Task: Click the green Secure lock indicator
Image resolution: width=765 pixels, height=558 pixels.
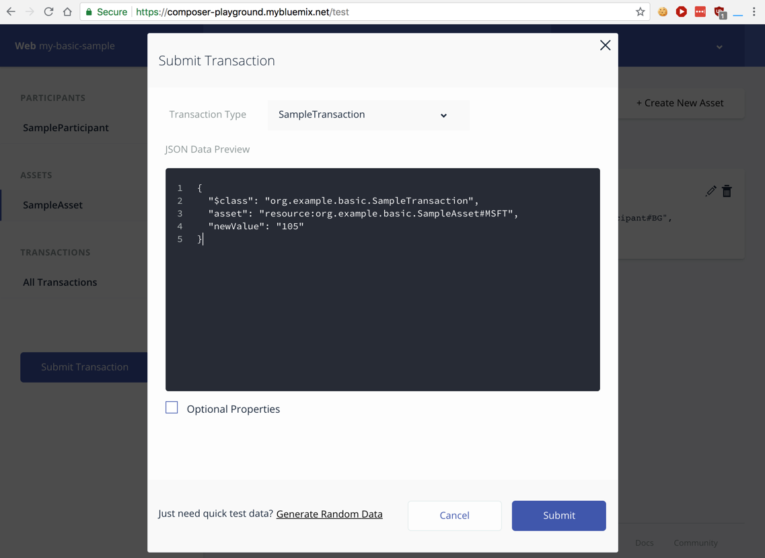Action: 106,11
